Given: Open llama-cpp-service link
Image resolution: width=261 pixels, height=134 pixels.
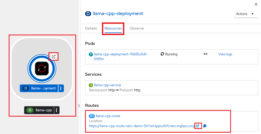Looking at the screenshot, I should [107, 85].
